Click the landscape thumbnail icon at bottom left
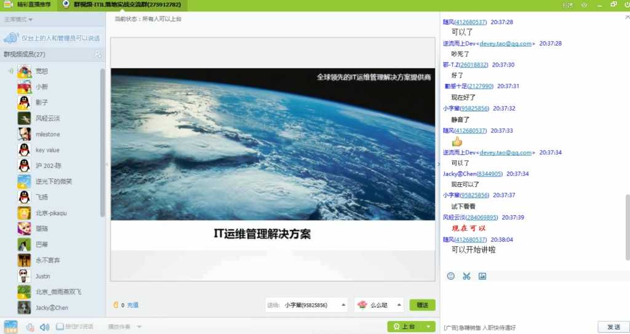The height and width of the screenshot is (334, 630). click(10, 327)
